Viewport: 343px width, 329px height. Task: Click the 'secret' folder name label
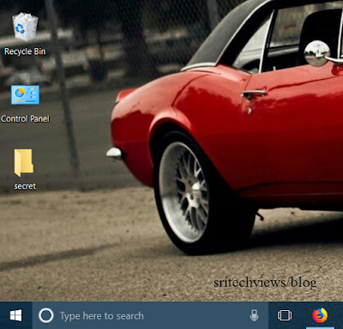(x=25, y=187)
